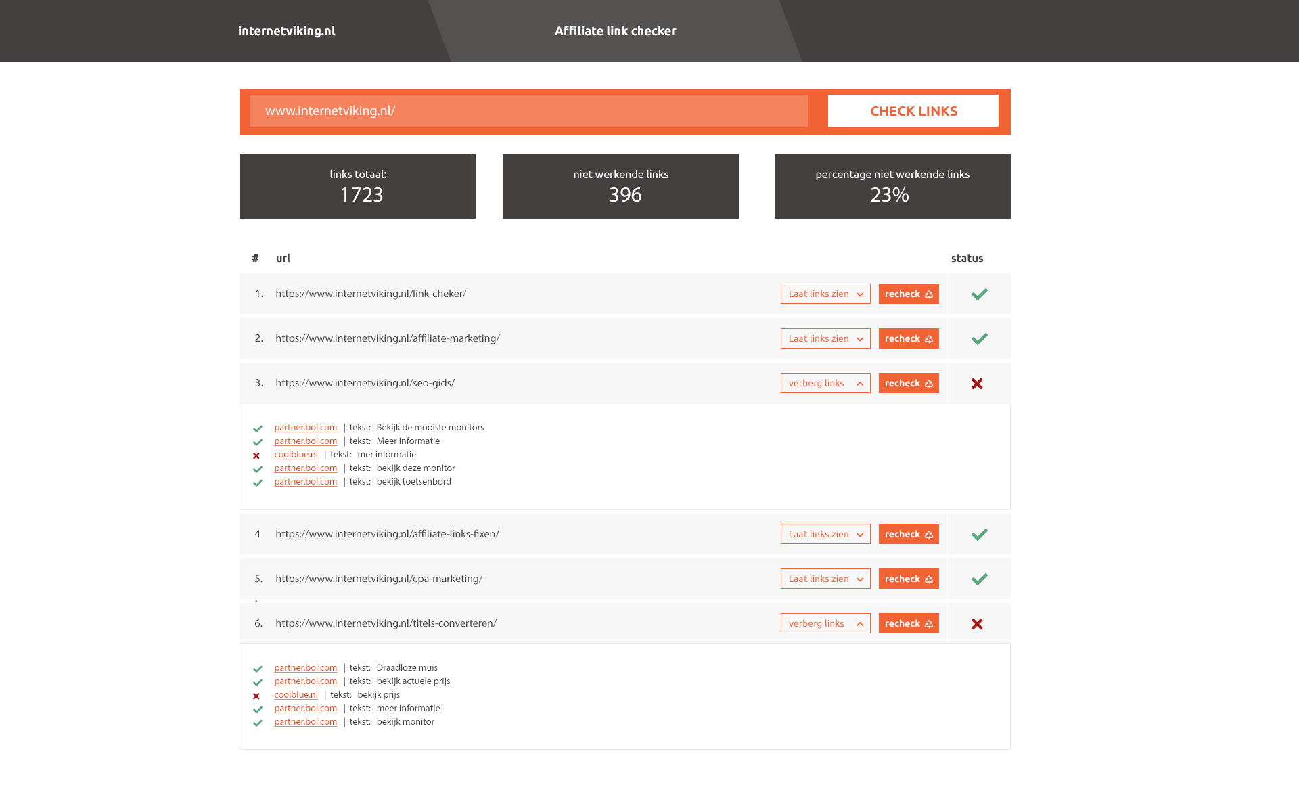The width and height of the screenshot is (1299, 785).
Task: Click the 'niet werkende links 396' stat box
Action: 620,186
